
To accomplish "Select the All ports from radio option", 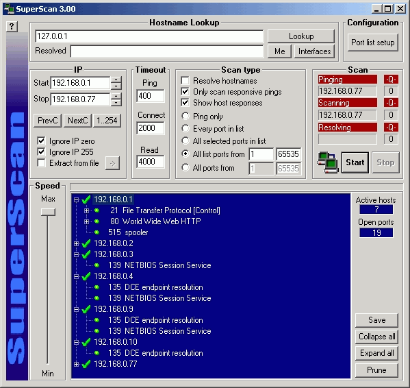I will [185, 167].
